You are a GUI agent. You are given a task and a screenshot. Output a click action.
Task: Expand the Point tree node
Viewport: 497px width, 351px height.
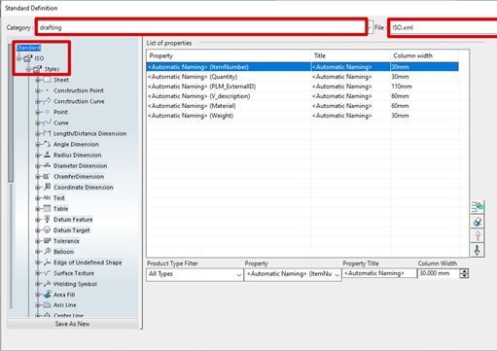coord(37,112)
